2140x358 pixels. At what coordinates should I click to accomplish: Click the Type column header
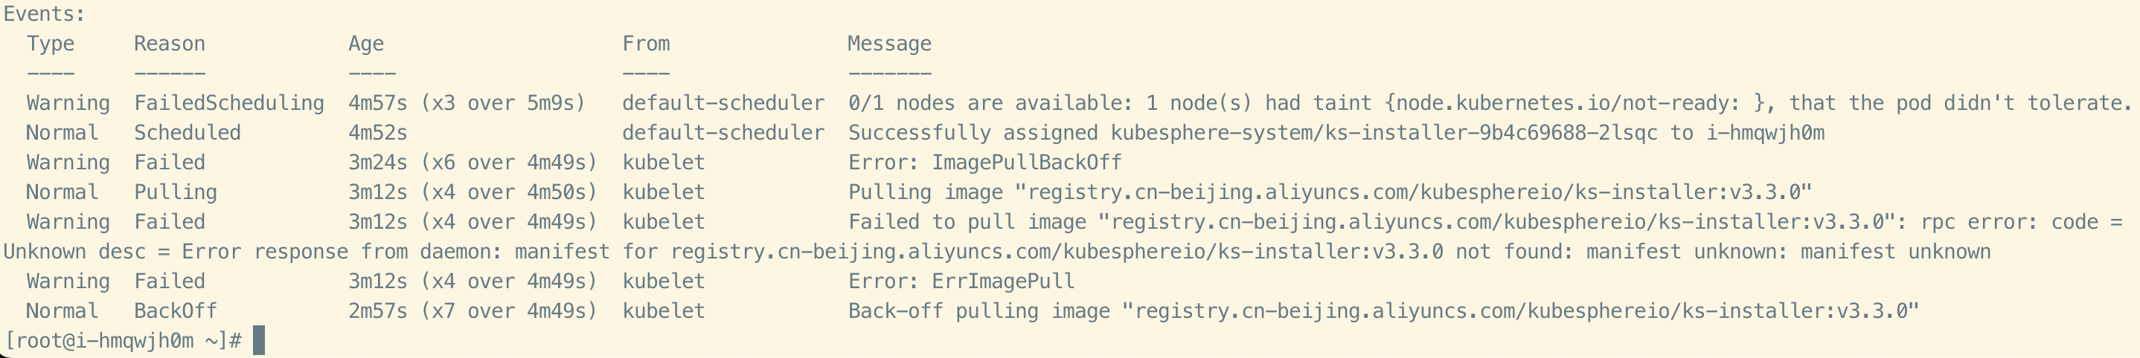tap(51, 44)
